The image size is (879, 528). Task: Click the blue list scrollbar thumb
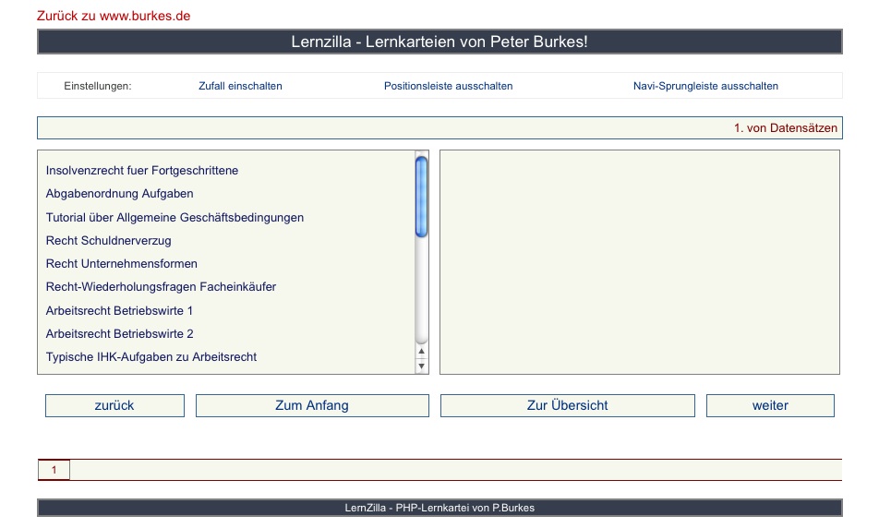click(x=422, y=197)
